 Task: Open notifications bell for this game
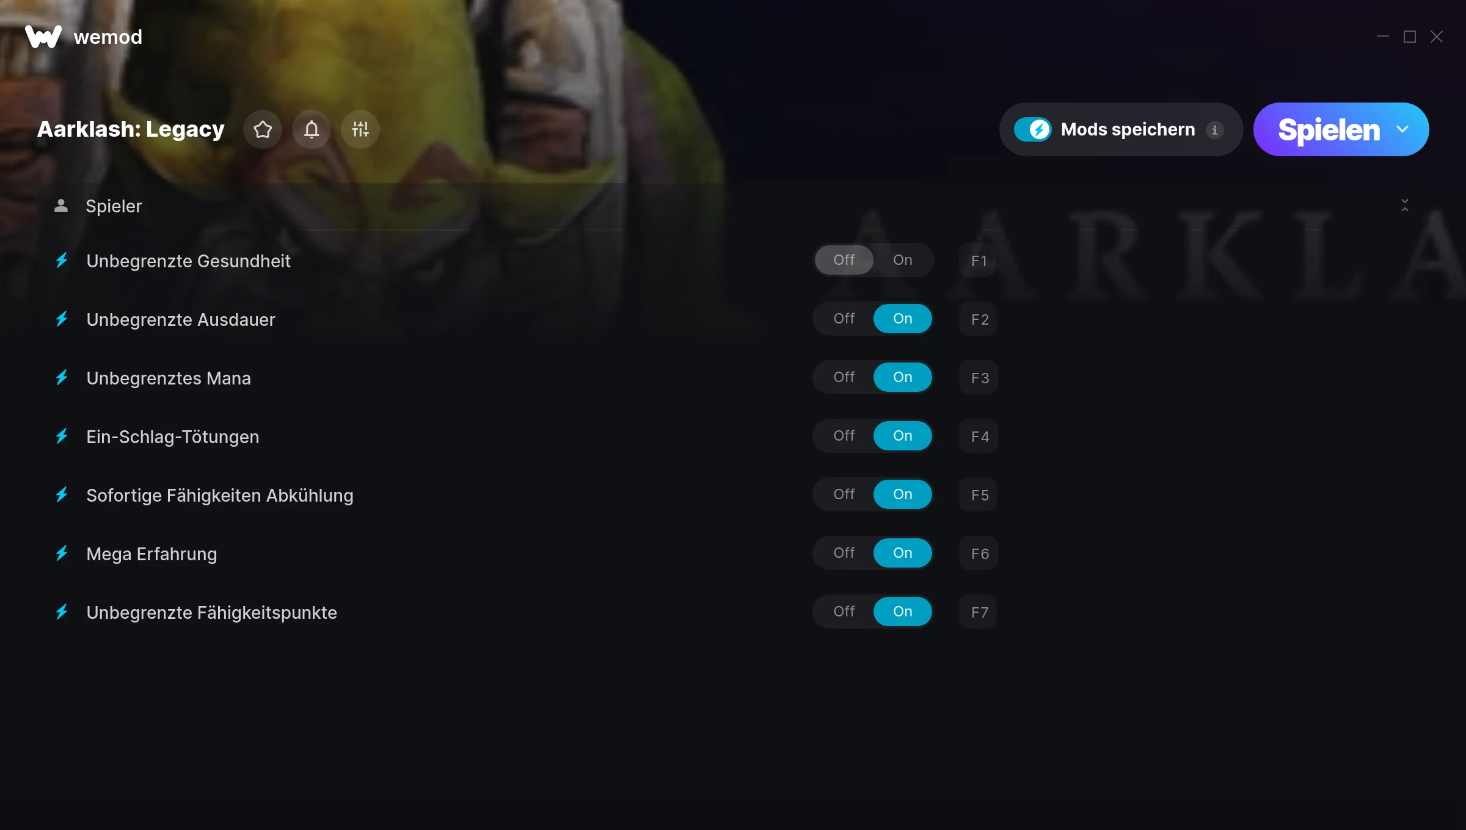(x=312, y=129)
